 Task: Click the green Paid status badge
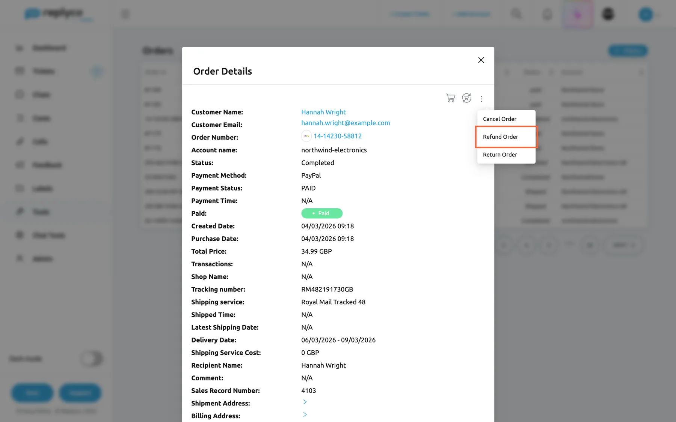(322, 213)
